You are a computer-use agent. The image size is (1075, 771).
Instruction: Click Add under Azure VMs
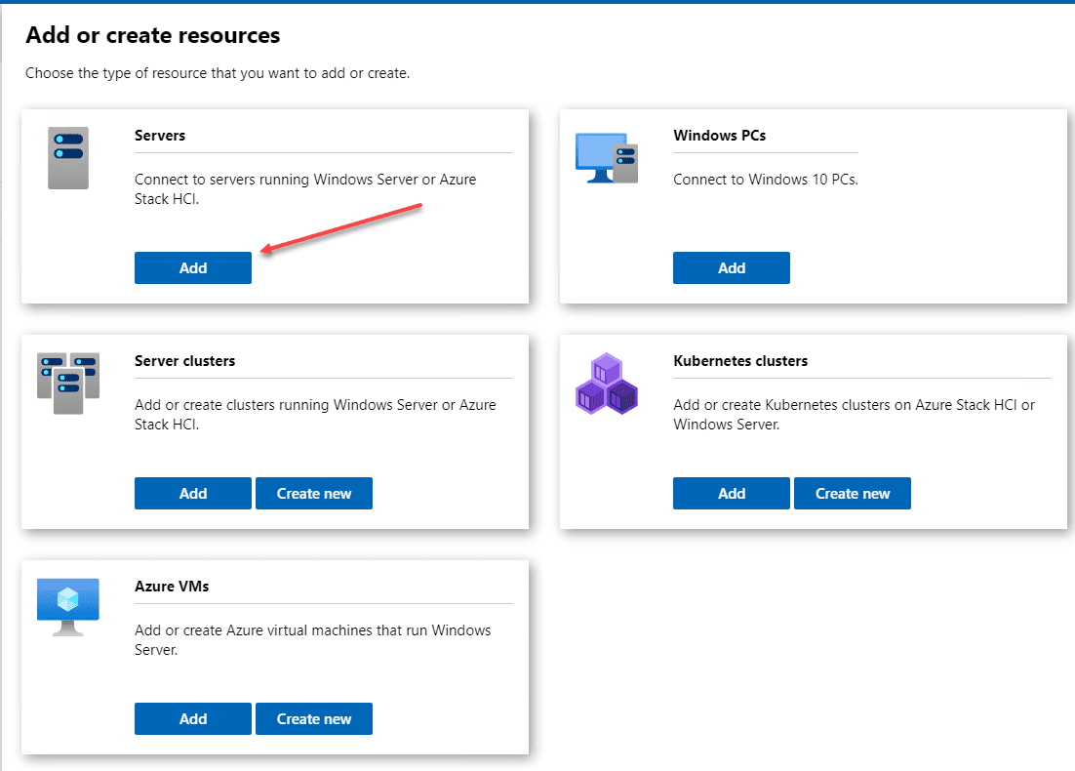192,718
